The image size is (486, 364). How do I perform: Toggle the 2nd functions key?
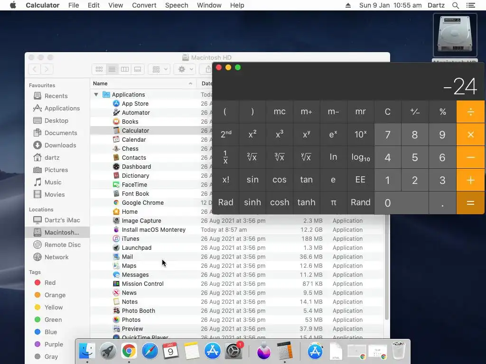point(225,135)
